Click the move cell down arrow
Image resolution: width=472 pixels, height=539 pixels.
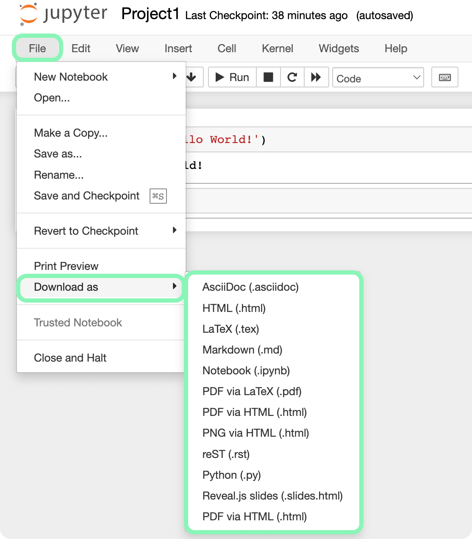(x=192, y=77)
